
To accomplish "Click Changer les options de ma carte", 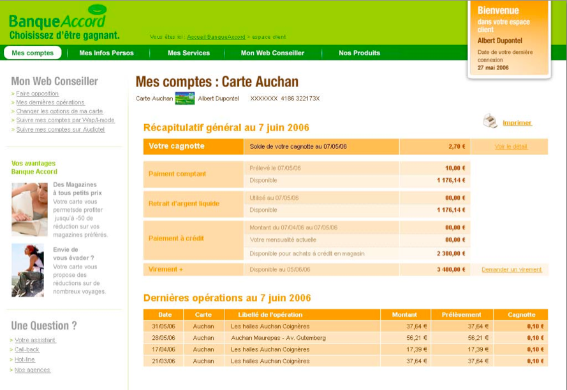I will pyautogui.click(x=60, y=111).
